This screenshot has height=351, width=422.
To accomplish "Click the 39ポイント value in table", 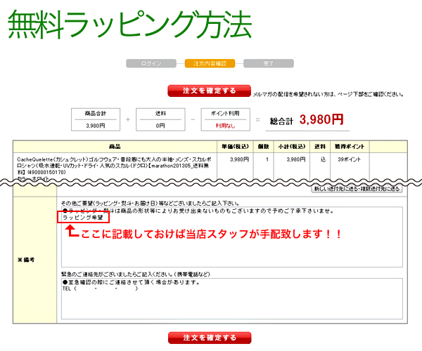I will tap(350, 159).
